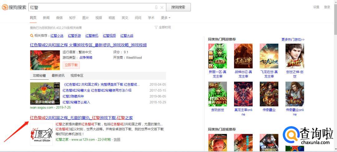This screenshot has width=337, height=152.
Task: Click the 立即下载 download button
Action: [71, 65]
